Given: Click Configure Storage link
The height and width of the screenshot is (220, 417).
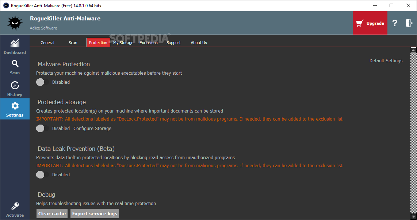Looking at the screenshot, I should point(92,129).
